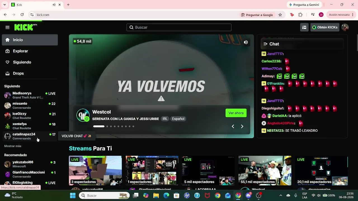Screen dimensions: 358x201
Task: Jump to the last carousel dot
Action: 133,126
